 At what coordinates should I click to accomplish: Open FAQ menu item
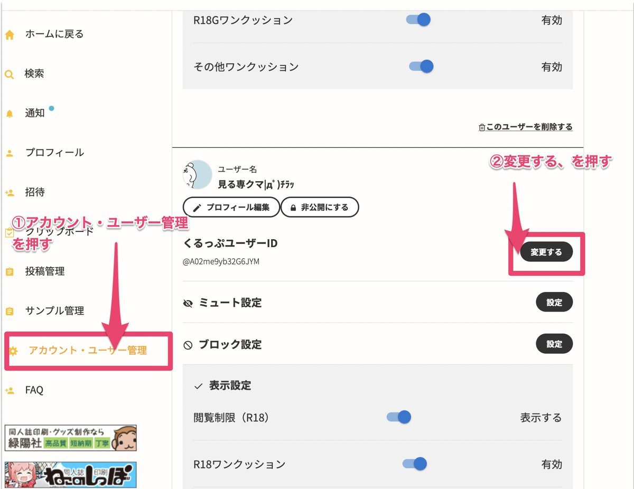coord(34,390)
